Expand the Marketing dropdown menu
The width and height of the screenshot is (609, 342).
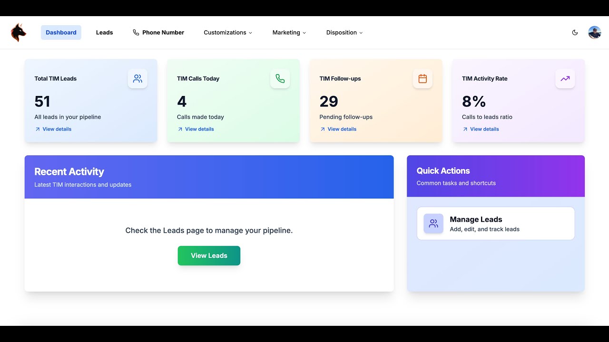tap(289, 32)
